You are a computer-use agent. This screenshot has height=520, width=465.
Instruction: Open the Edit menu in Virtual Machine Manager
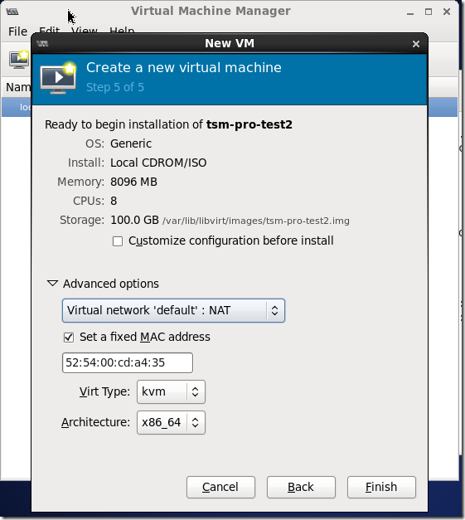point(50,29)
